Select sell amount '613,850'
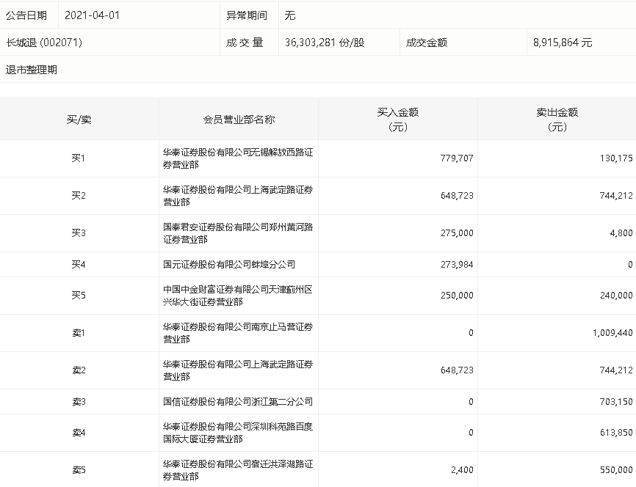This screenshot has height=487, width=636. click(616, 433)
